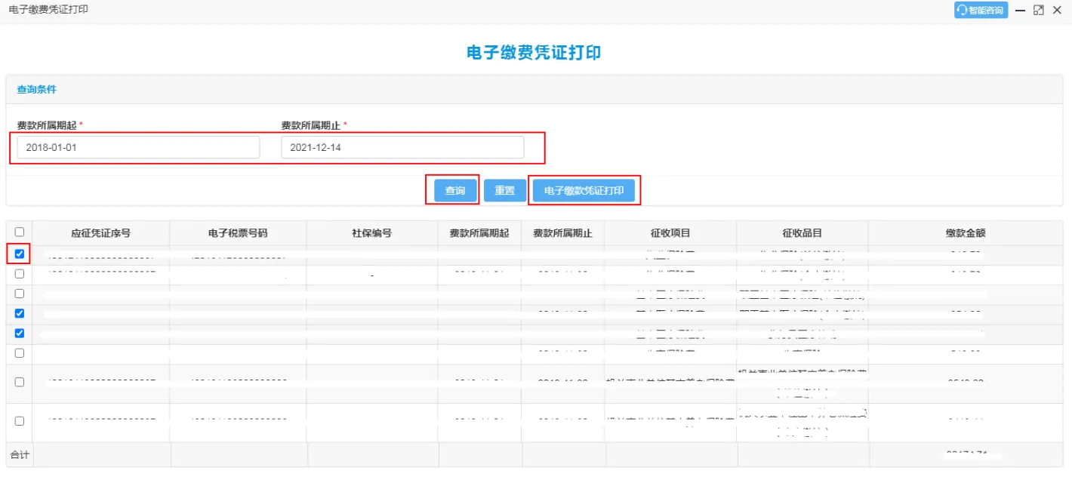Minimize the 电子缴费凭证打印 window

[x=1020, y=10]
